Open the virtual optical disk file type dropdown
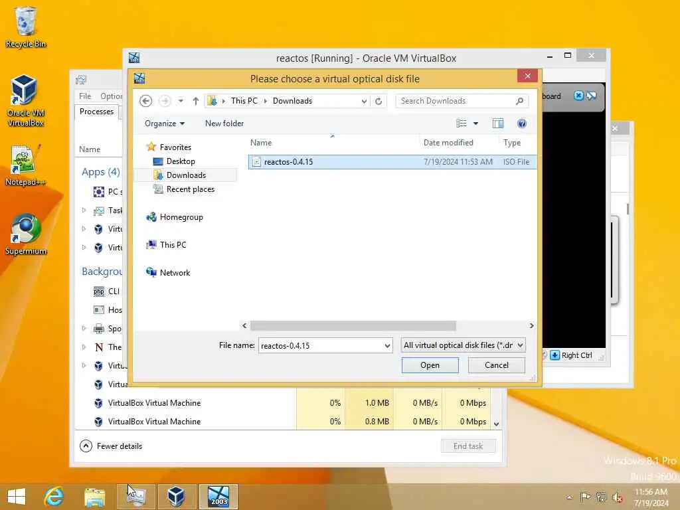This screenshot has height=510, width=680. click(x=463, y=345)
